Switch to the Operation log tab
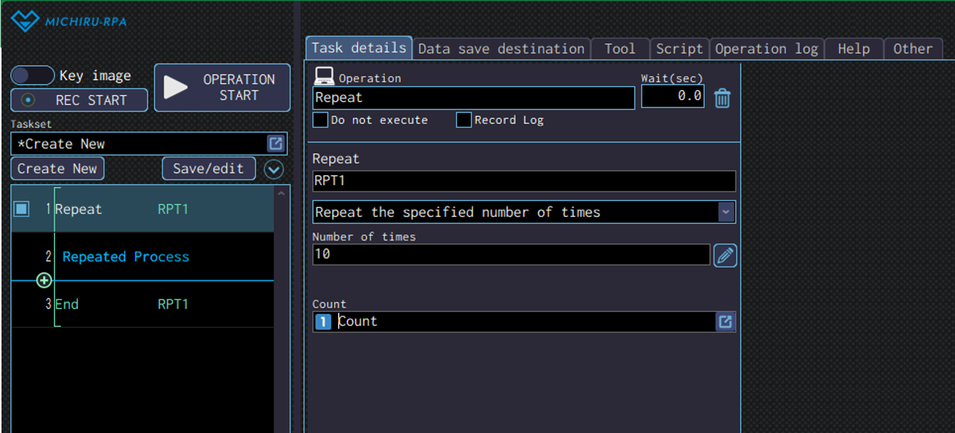This screenshot has height=433, width=955. pyautogui.click(x=766, y=49)
